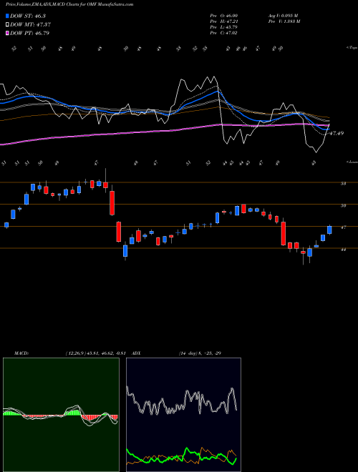The height and width of the screenshot is (472, 358).
Task: Click the chart title mentioning MunafaSutra.com
Action: [69, 4]
